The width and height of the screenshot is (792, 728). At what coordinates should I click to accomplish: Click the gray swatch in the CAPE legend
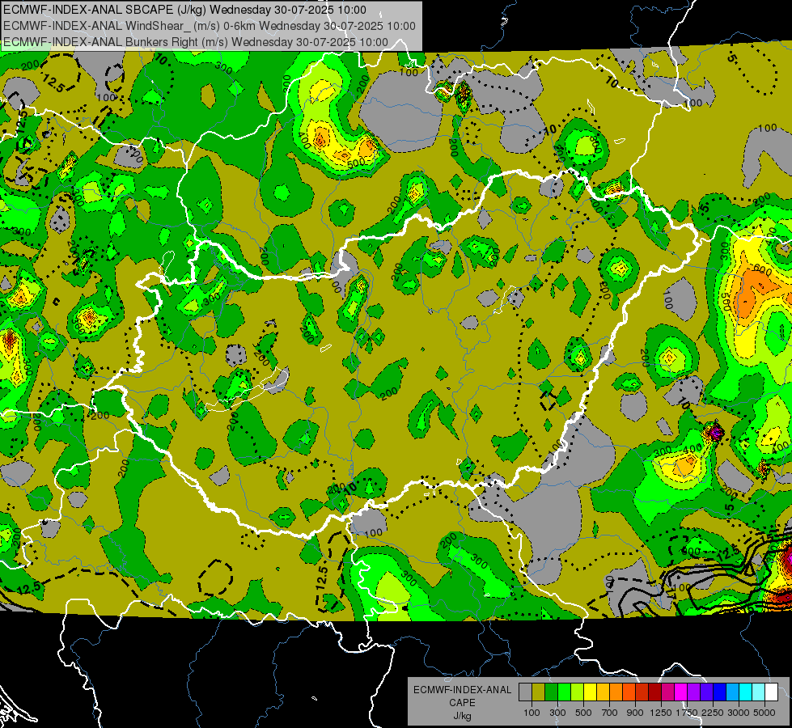tap(525, 692)
